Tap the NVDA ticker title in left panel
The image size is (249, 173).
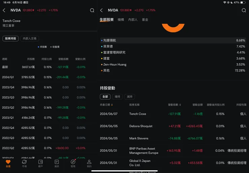[15, 10]
